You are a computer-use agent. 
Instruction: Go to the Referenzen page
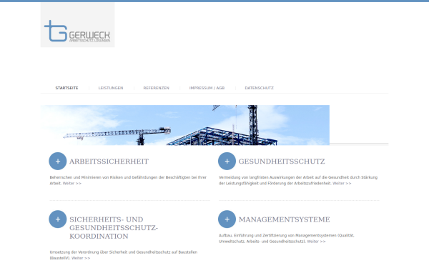click(x=156, y=88)
